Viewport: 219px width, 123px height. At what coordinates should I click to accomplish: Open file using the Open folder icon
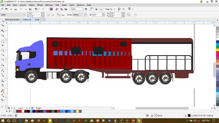[7, 9]
